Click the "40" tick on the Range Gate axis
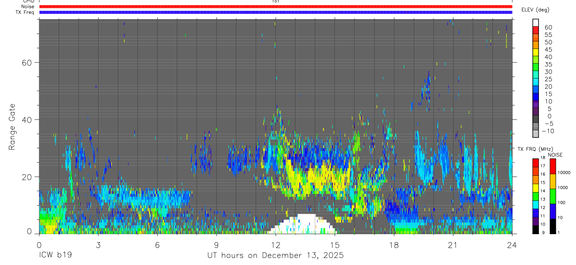This screenshot has width=576, height=265. pos(26,120)
